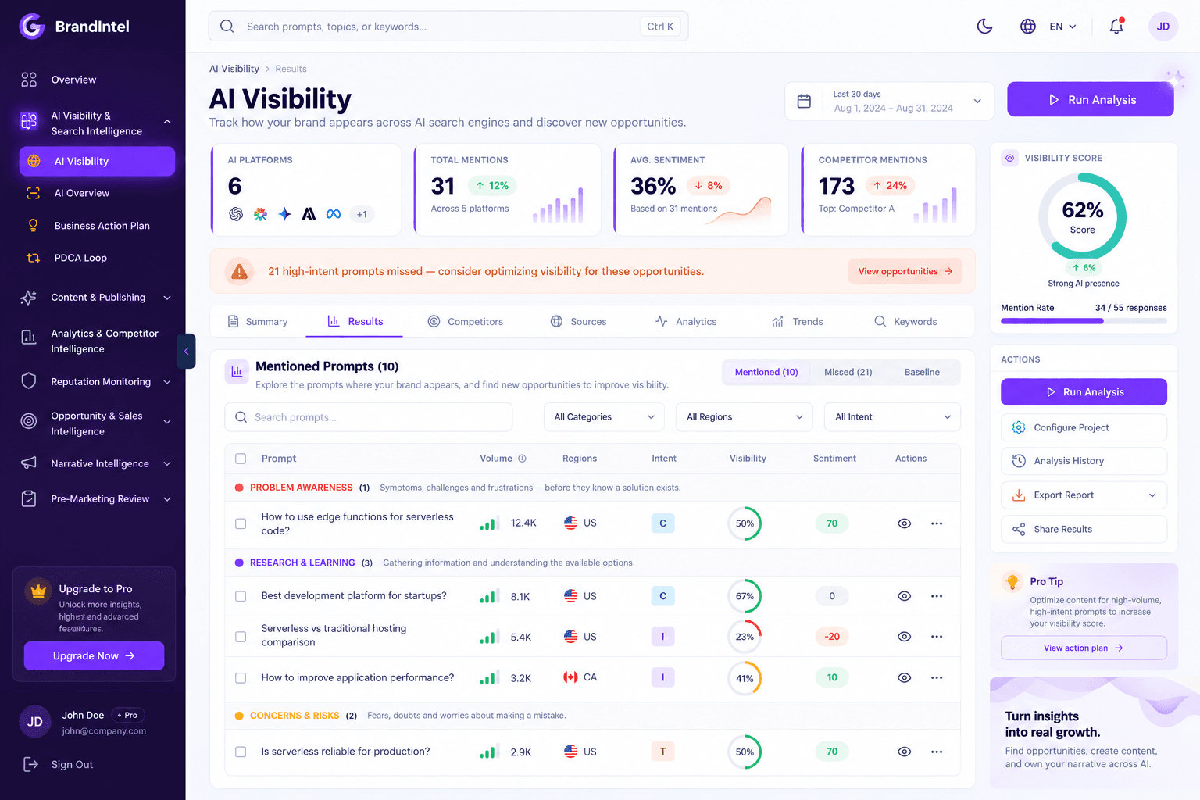Open more actions for serverless reliable prompt
The image size is (1200, 800).
[937, 752]
